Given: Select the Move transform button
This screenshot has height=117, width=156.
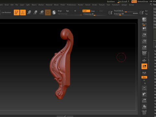Looking at the screenshot, I should 29,12.
